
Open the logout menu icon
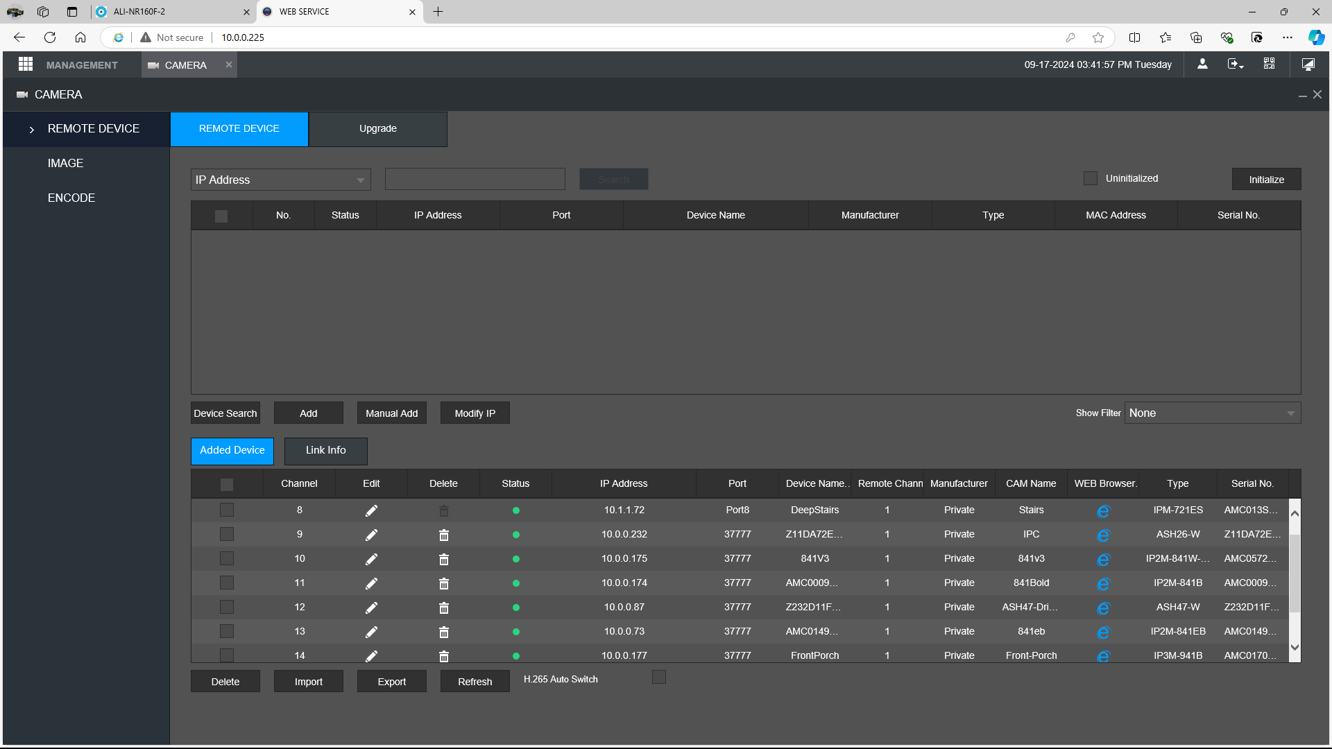point(1236,64)
